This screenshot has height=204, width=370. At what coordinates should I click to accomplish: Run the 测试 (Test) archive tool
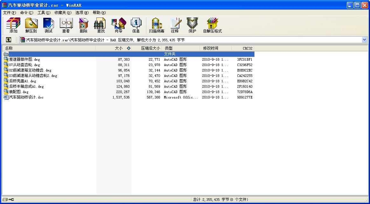click(48, 25)
